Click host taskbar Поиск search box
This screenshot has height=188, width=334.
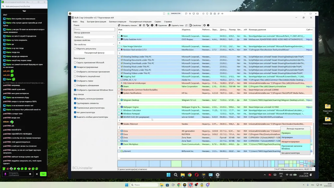pos(144,185)
